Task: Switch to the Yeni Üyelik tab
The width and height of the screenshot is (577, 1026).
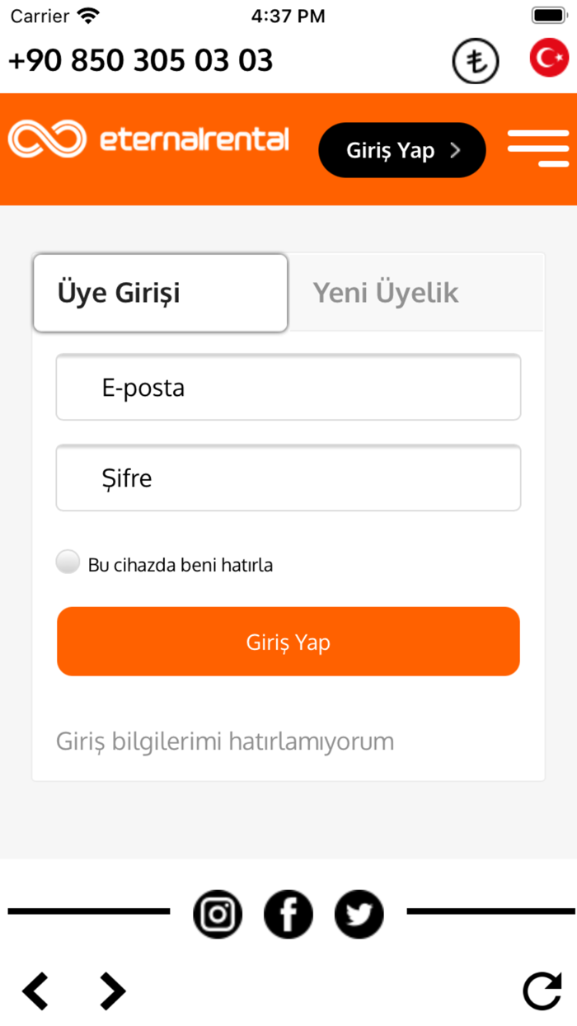Action: coord(385,293)
